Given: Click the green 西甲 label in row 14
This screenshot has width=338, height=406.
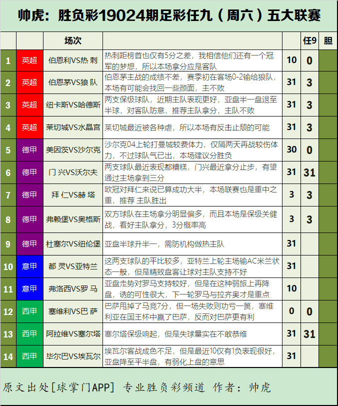Looking at the screenshot, I should [29, 356].
